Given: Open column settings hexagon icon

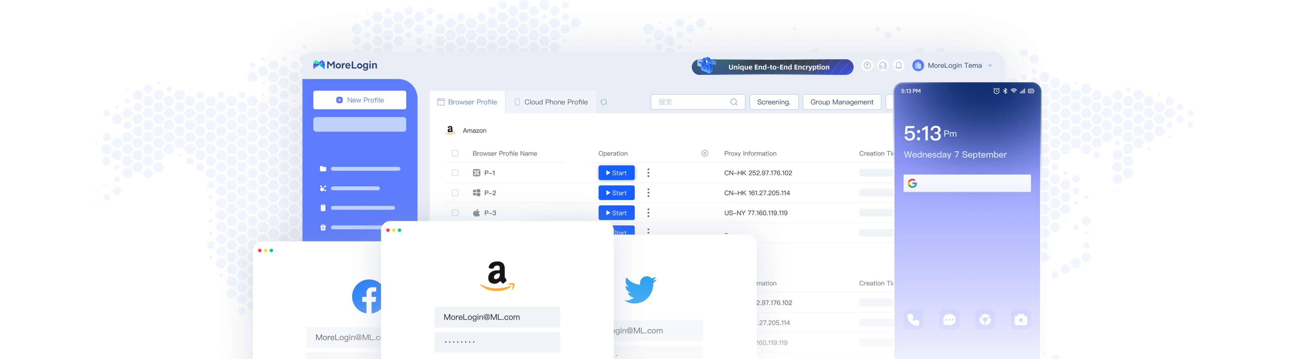Looking at the screenshot, I should [x=704, y=153].
